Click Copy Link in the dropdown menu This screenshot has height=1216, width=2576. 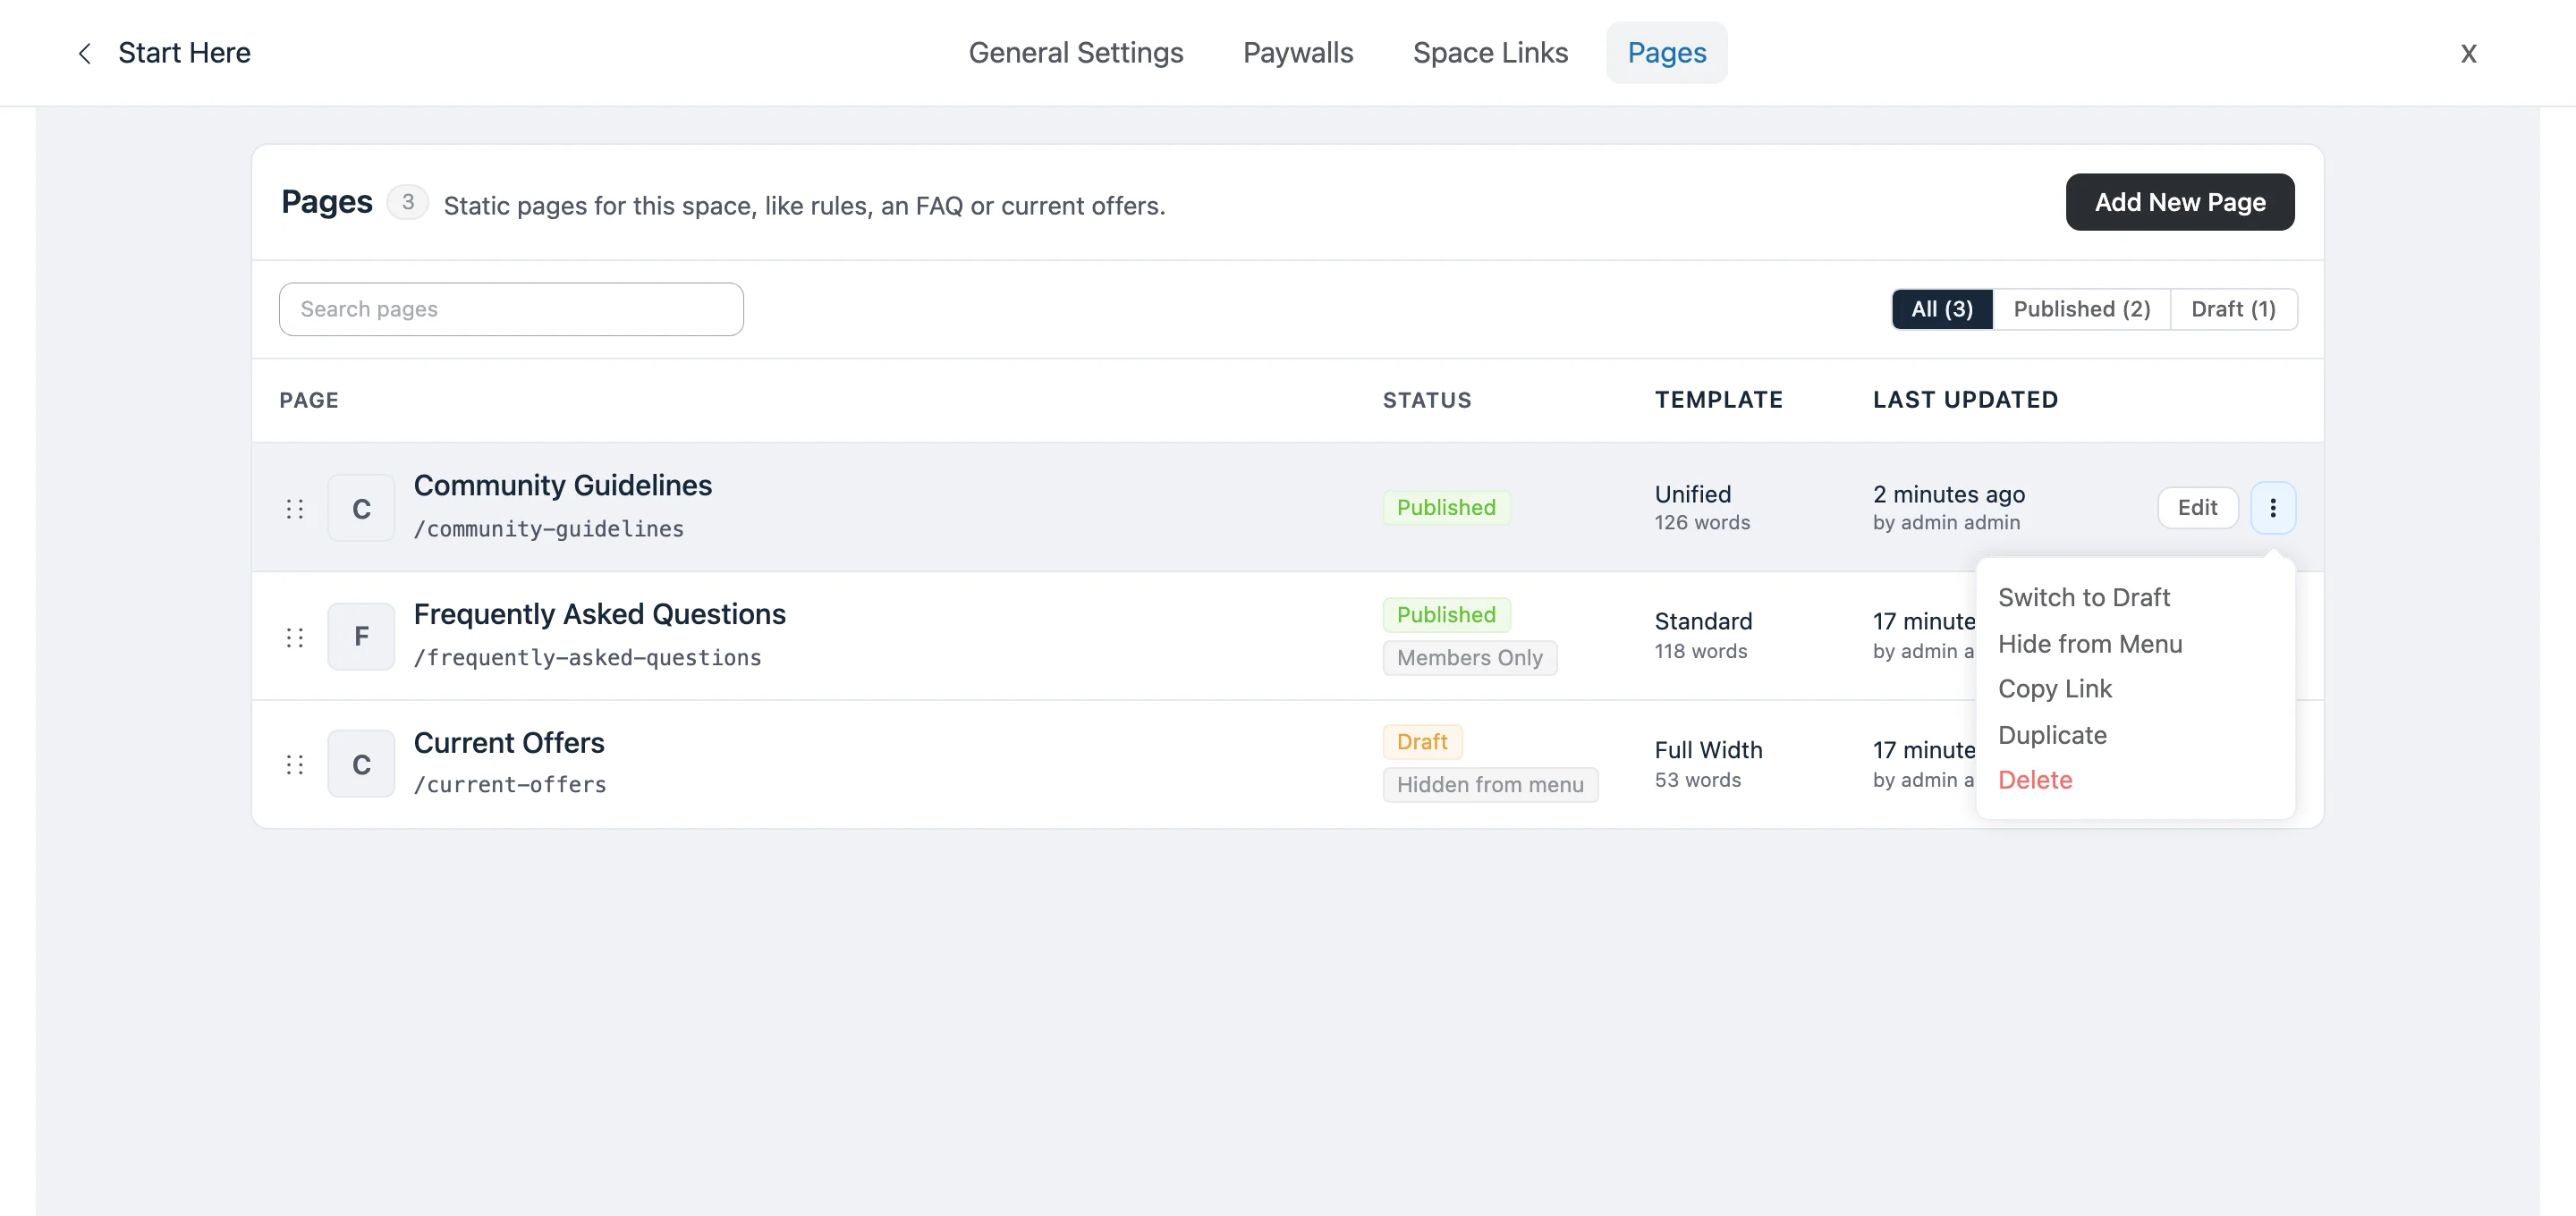point(2055,689)
